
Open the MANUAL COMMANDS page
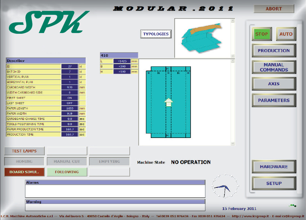coord(274,67)
